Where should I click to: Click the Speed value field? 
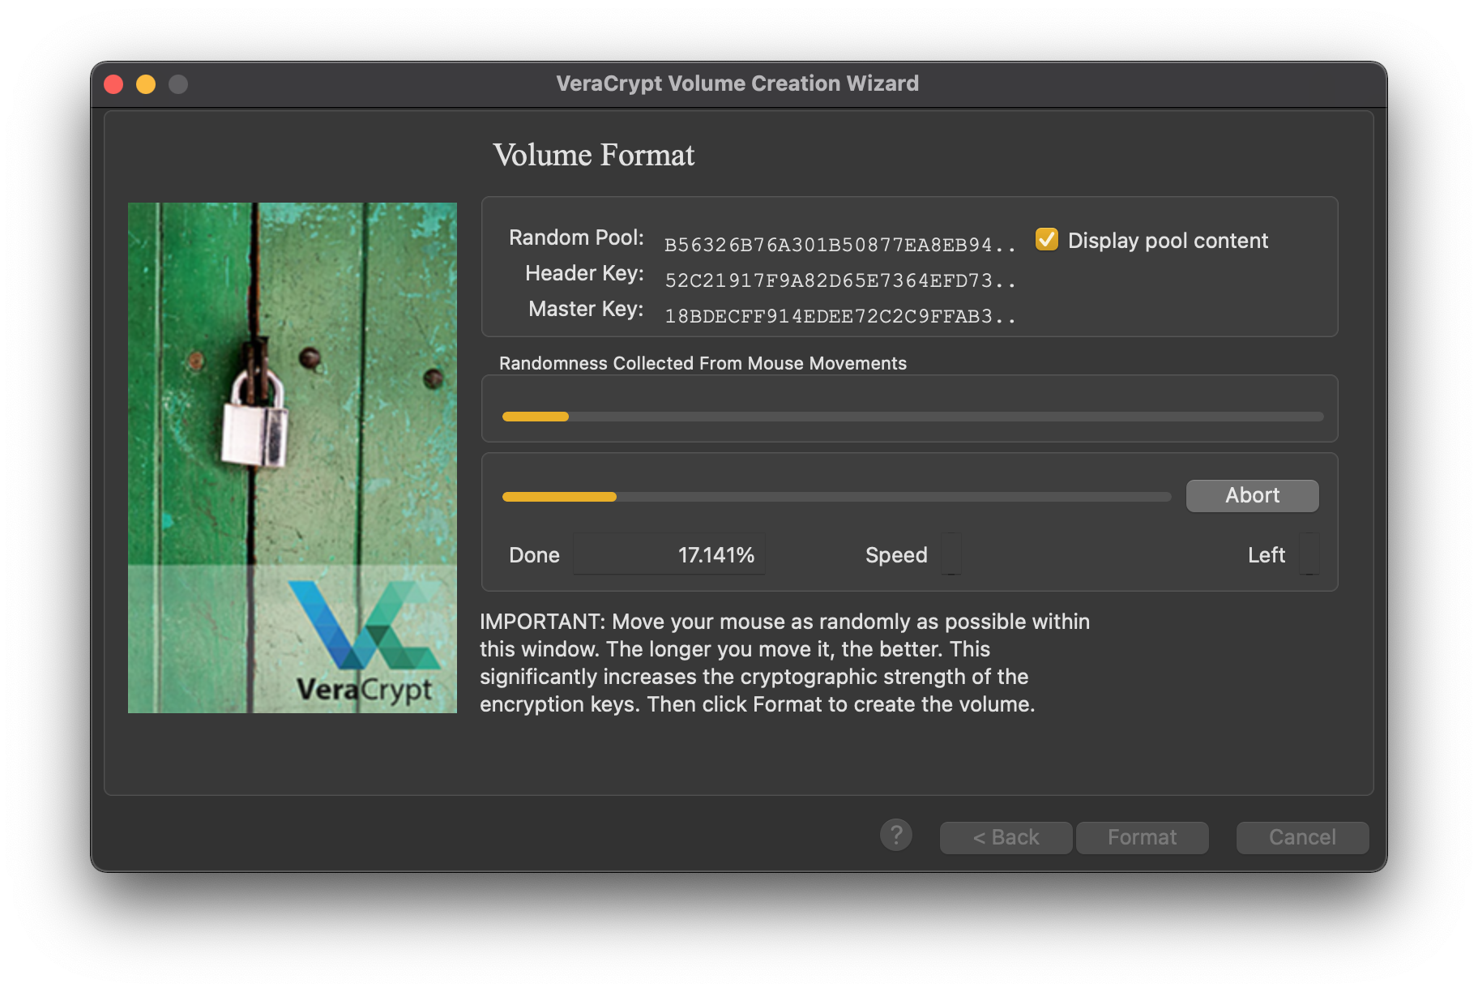pos(951,554)
